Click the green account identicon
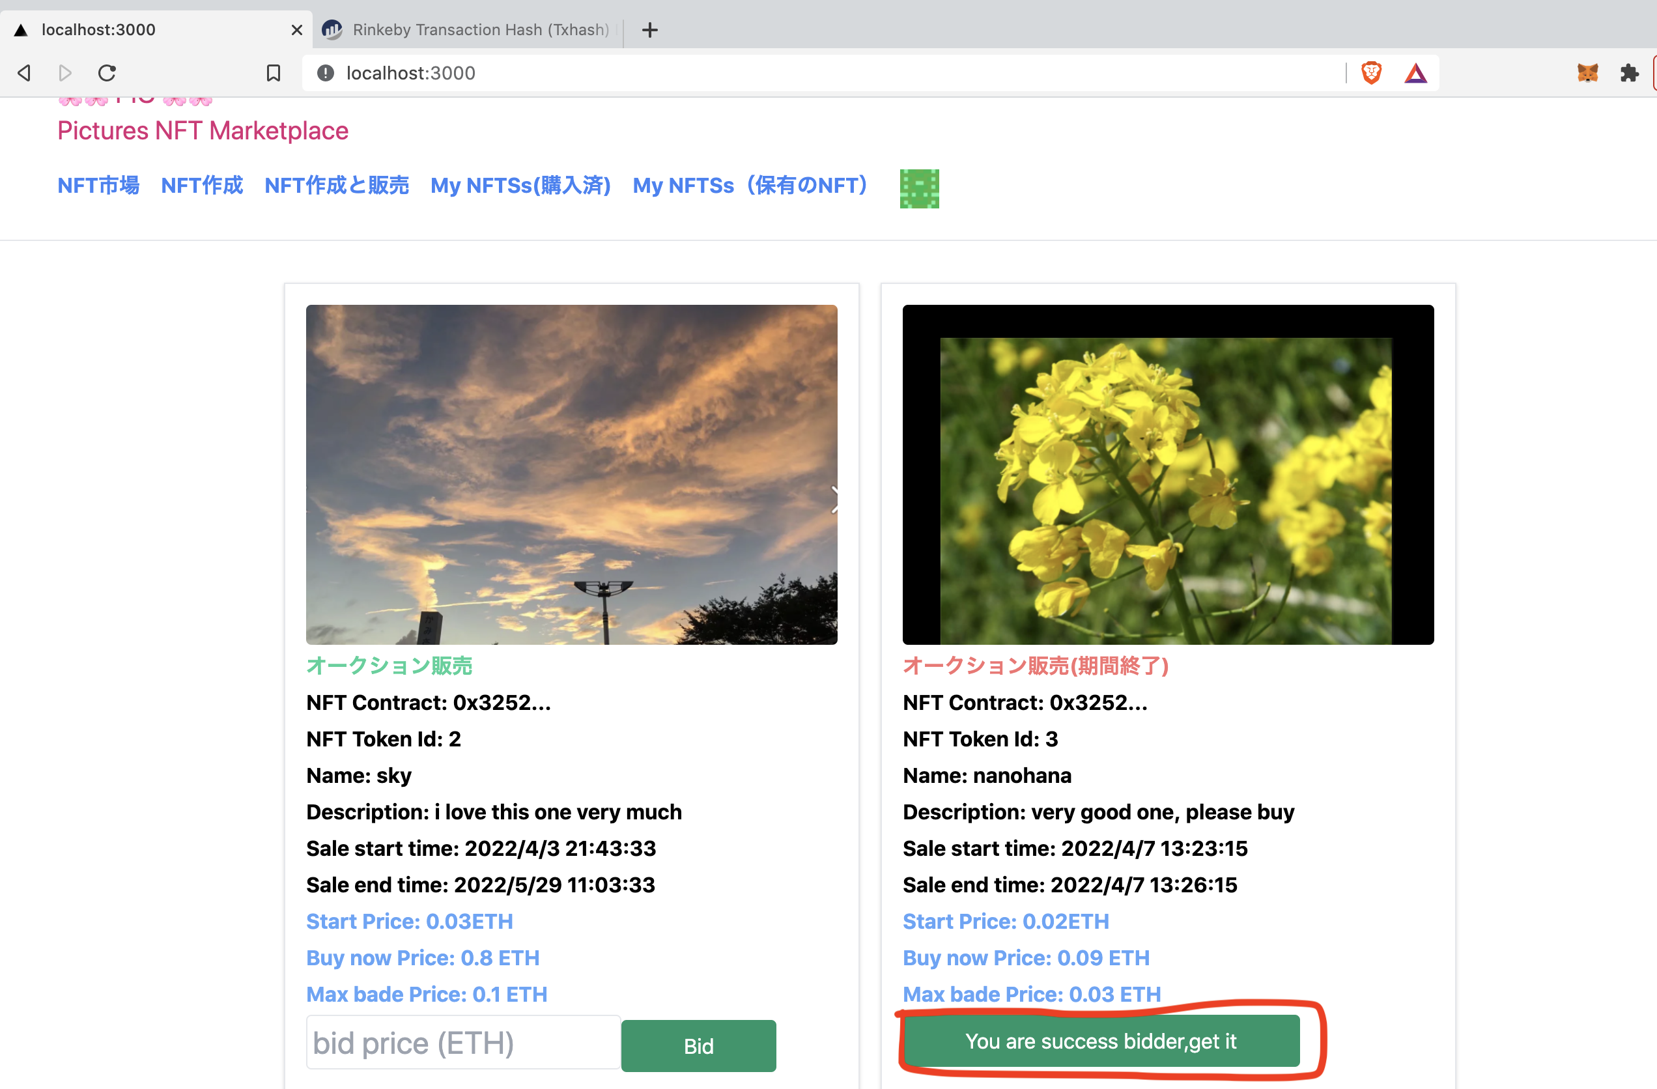1657x1089 pixels. [x=919, y=189]
